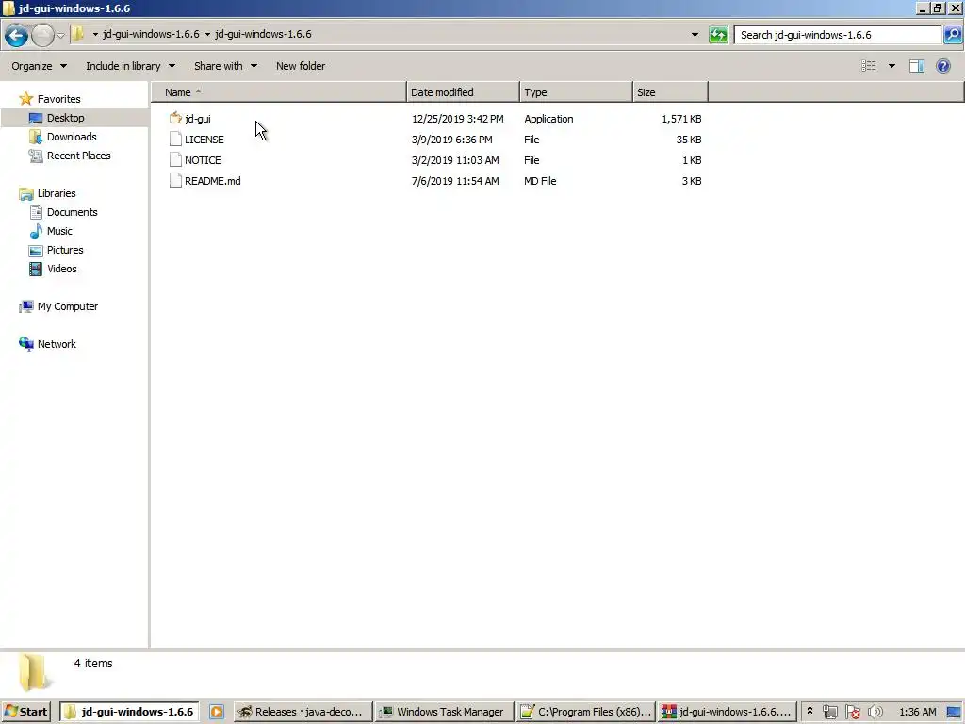This screenshot has width=965, height=724.
Task: Open the Action Center flag tray icon
Action: point(852,713)
